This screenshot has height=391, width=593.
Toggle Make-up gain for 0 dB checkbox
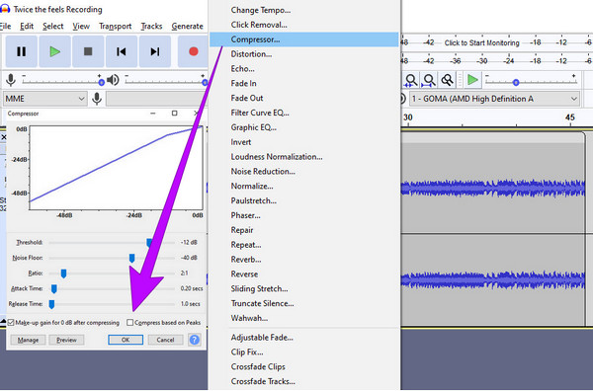pos(11,322)
